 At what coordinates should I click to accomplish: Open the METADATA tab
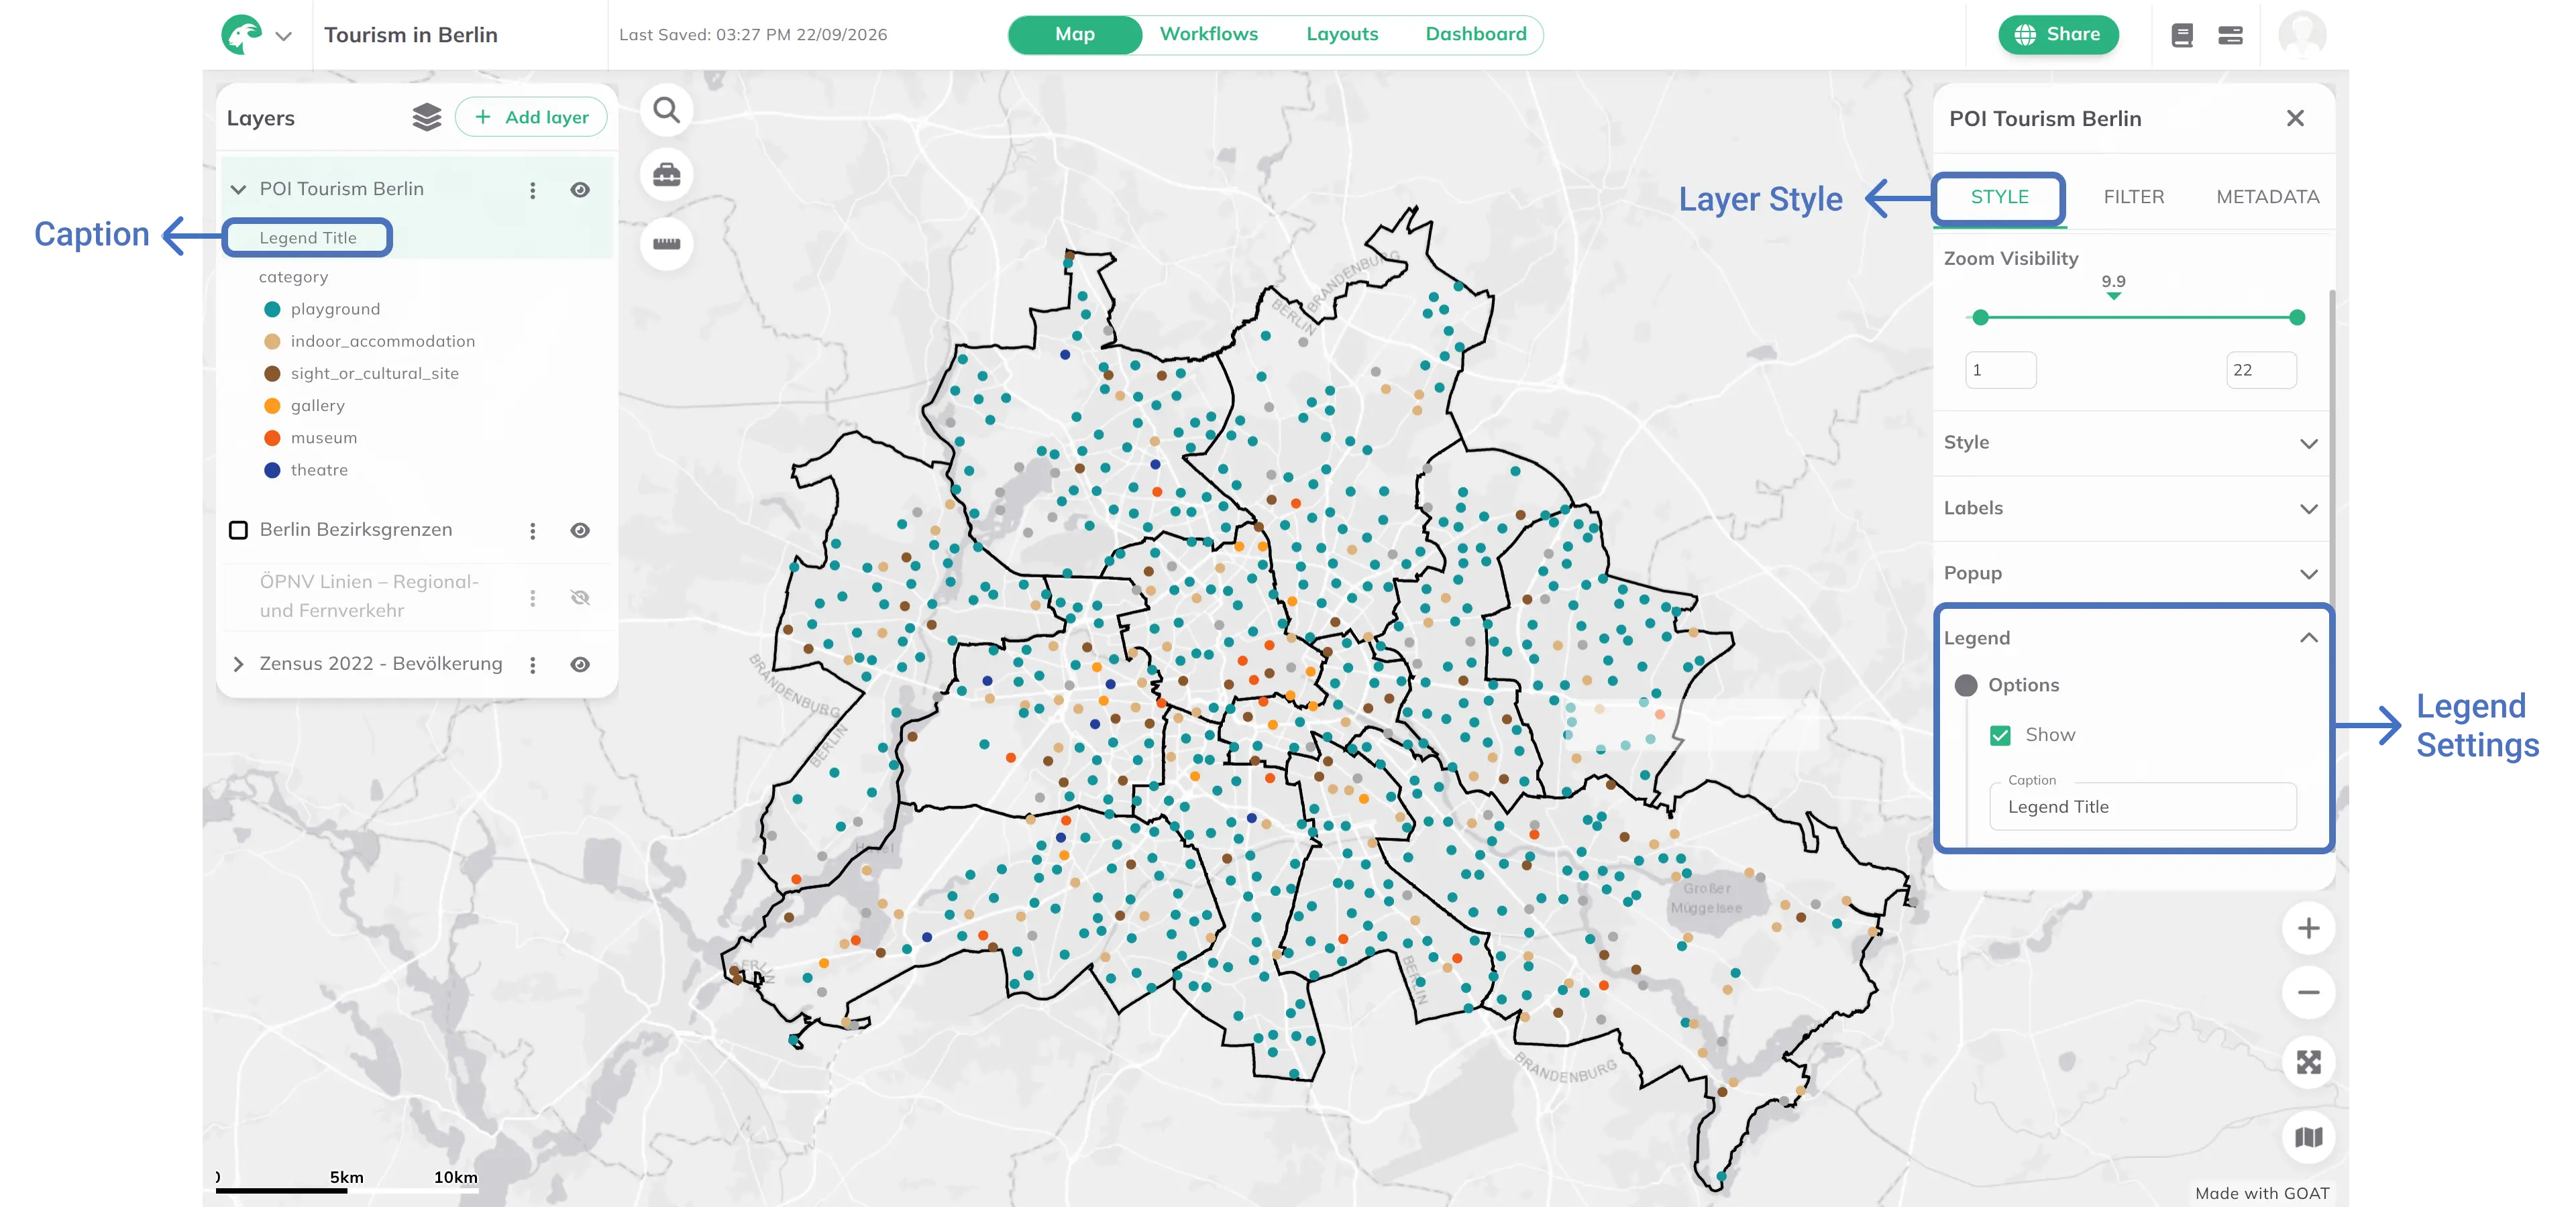(x=2268, y=197)
